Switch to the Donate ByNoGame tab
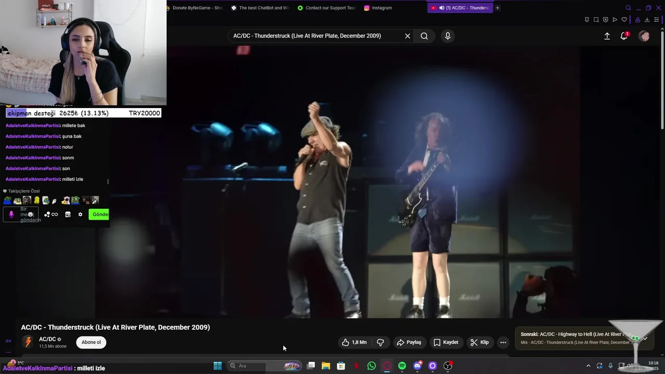Image resolution: width=665 pixels, height=374 pixels. (195, 8)
